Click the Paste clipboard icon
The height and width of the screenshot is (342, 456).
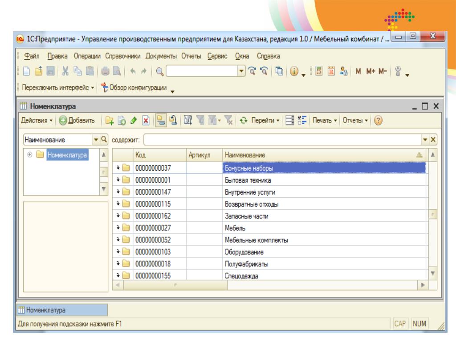tap(90, 71)
